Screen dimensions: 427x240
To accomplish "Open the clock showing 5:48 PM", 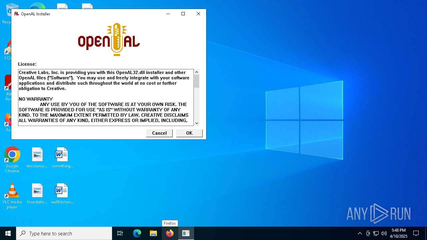I will point(399,233).
